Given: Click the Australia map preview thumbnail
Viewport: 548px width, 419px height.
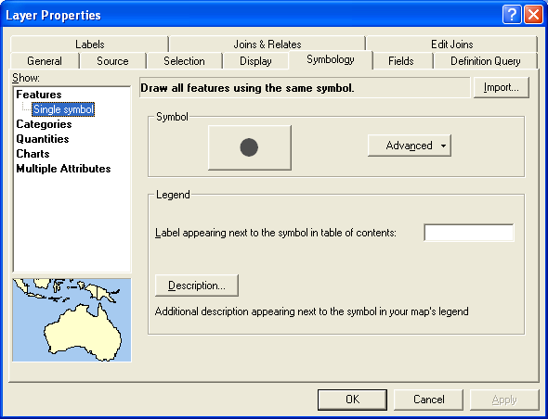Looking at the screenshot, I should pyautogui.click(x=72, y=320).
